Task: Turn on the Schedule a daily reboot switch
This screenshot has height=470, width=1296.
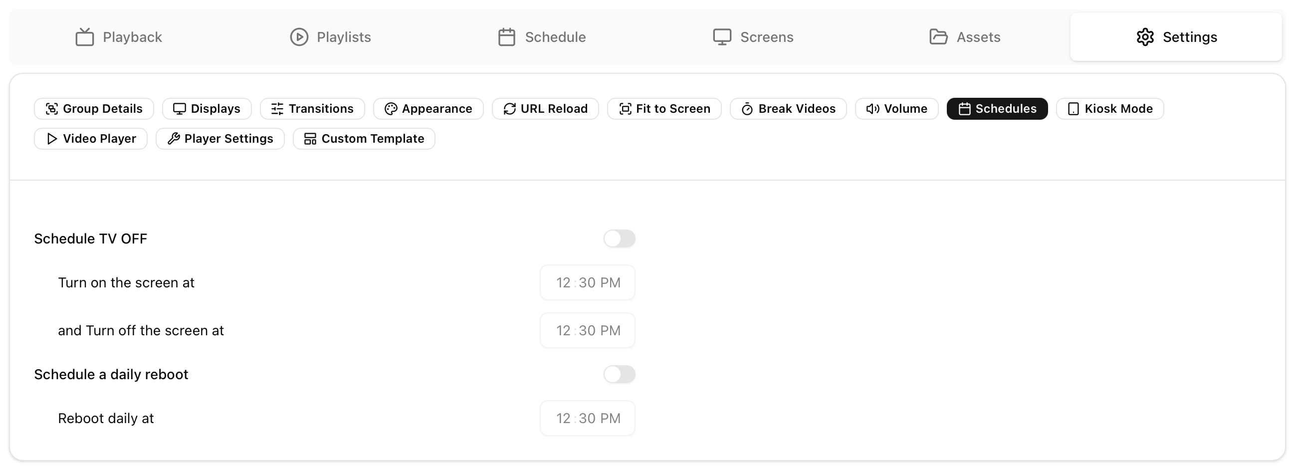Action: (619, 374)
